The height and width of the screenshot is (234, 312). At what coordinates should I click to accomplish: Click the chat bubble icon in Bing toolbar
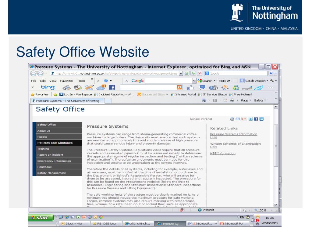(202, 87)
